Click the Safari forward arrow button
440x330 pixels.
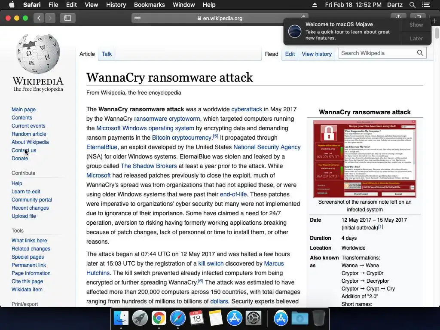pyautogui.click(x=50, y=18)
